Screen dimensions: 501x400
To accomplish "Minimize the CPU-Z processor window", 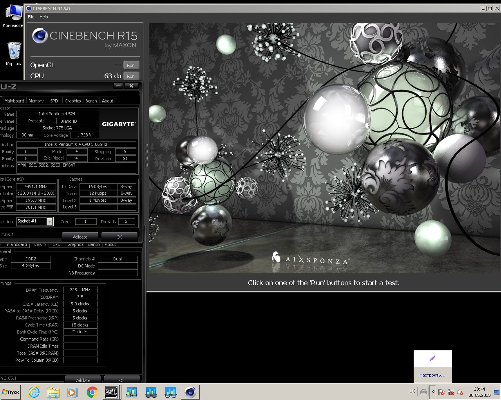I will pyautogui.click(x=119, y=86).
